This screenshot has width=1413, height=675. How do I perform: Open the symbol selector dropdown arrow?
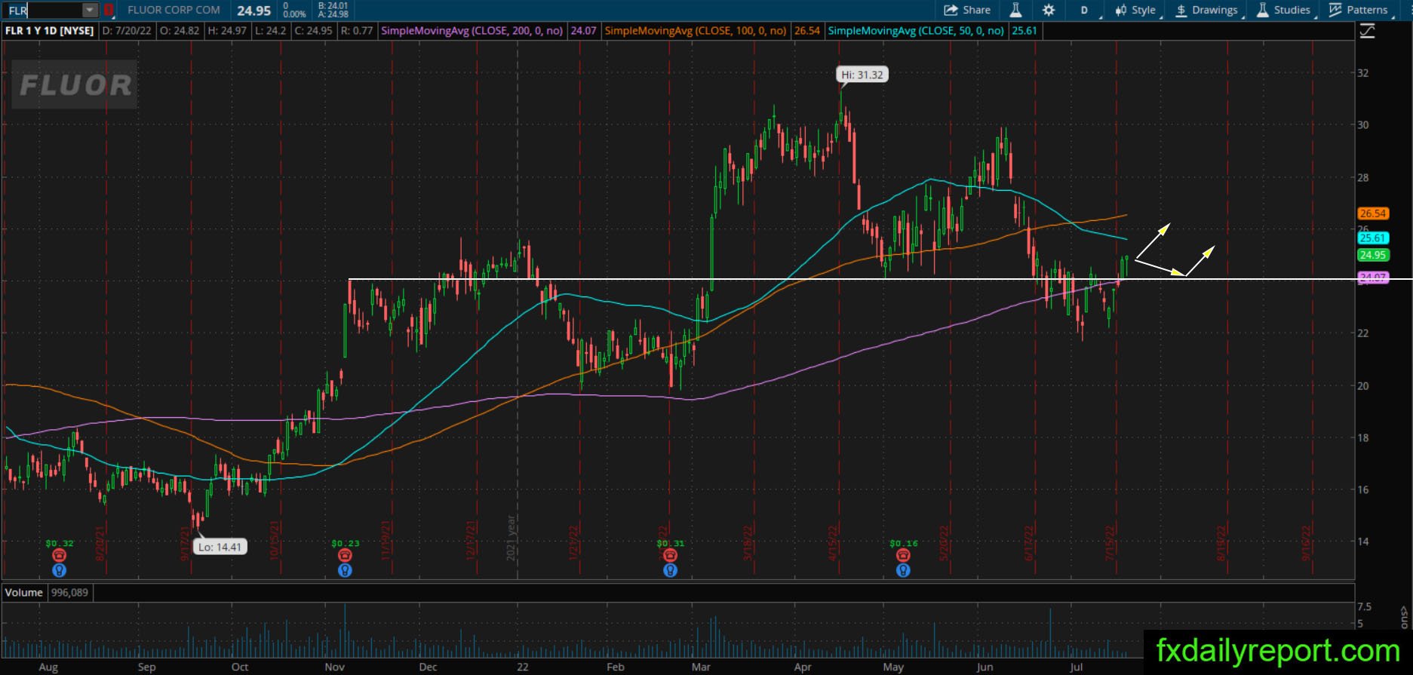90,11
